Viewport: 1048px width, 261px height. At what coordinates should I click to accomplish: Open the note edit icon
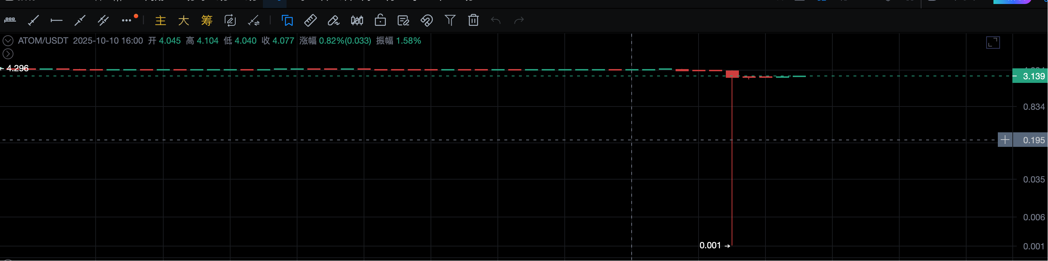point(403,20)
